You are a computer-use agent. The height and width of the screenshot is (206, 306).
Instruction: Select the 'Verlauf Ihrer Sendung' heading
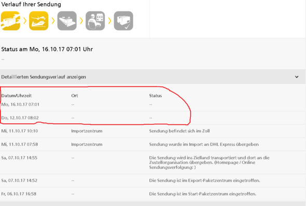31,4
